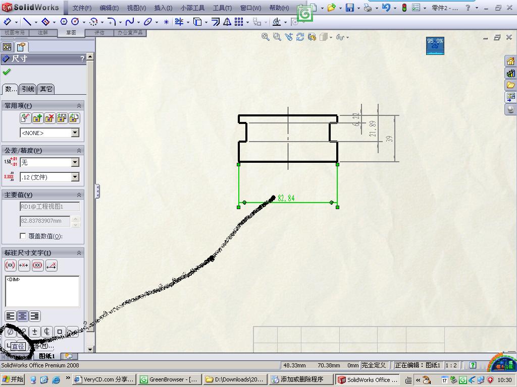The width and height of the screenshot is (517, 387).
Task: Open the 插入(I) menu
Action: [x=163, y=8]
